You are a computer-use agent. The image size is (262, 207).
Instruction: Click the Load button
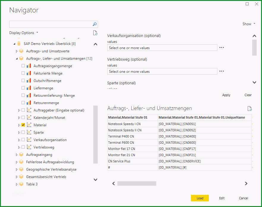point(200,198)
